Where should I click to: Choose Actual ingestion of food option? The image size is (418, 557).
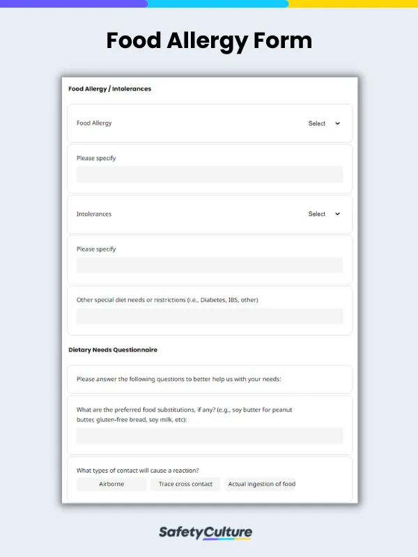pos(261,484)
